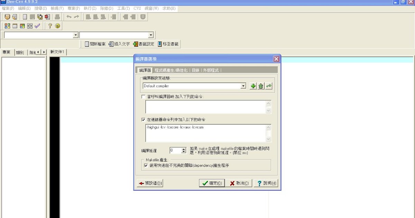Select the 類別 tab in left panel
The width and height of the screenshot is (415, 218).
(20, 52)
